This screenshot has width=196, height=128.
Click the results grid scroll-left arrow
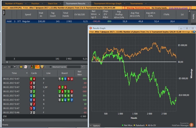pos(7,62)
